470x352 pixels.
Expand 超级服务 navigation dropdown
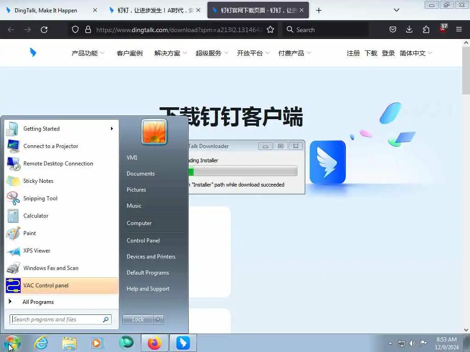point(212,53)
